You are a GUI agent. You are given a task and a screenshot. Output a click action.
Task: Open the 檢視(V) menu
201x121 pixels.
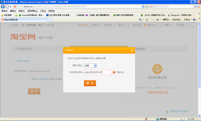(x=22, y=11)
